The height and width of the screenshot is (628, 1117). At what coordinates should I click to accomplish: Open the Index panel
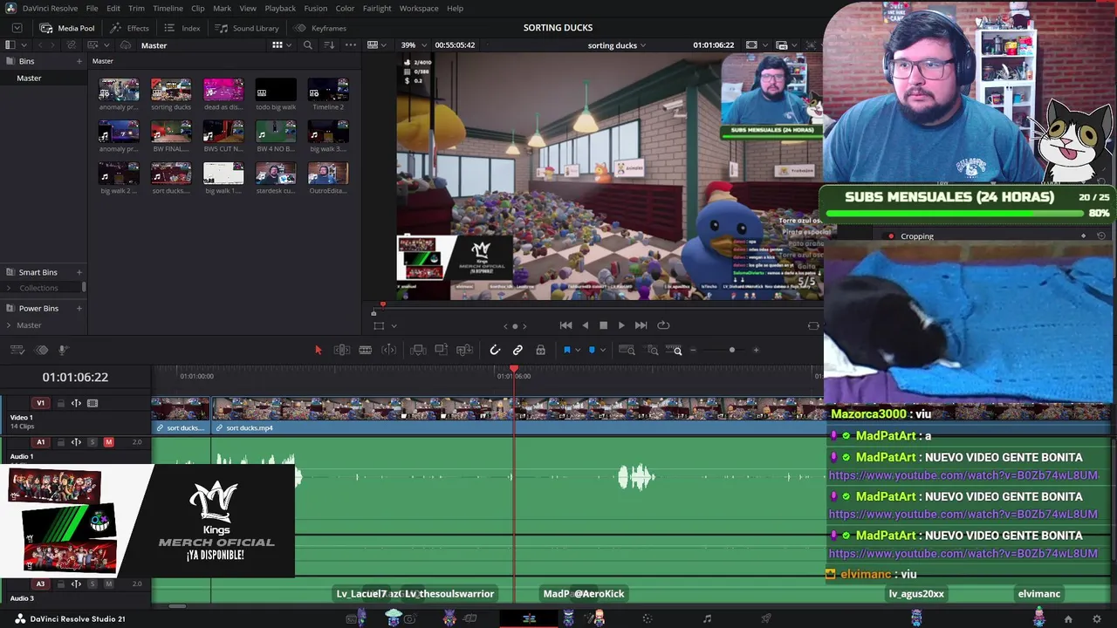click(x=182, y=28)
